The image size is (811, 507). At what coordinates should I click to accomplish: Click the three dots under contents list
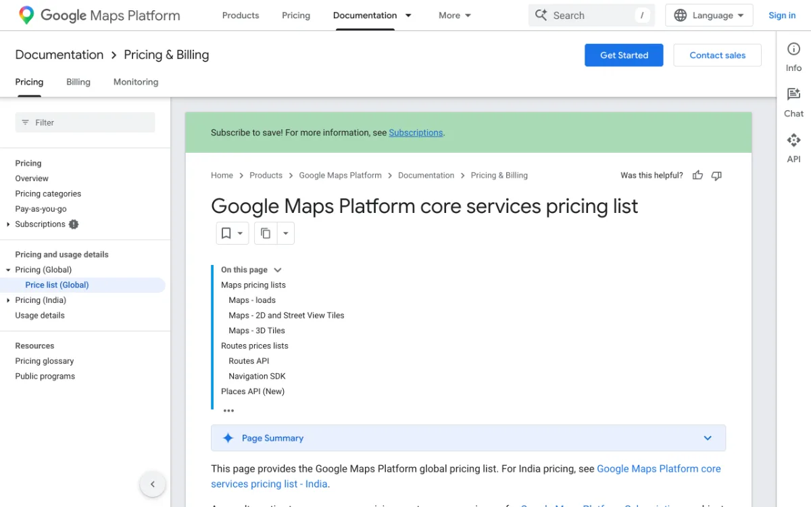(228, 410)
